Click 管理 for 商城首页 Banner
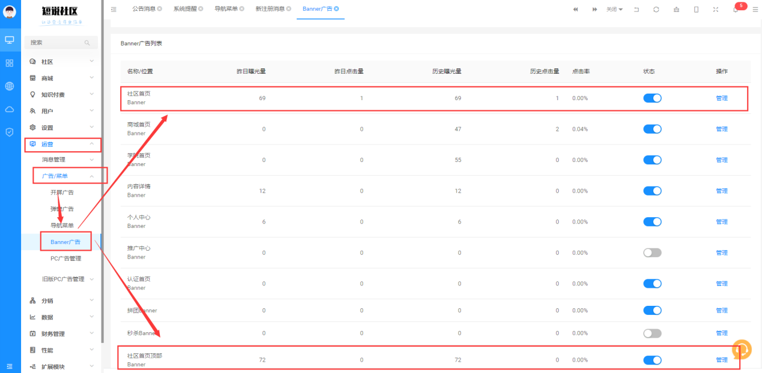762x373 pixels. [x=722, y=129]
